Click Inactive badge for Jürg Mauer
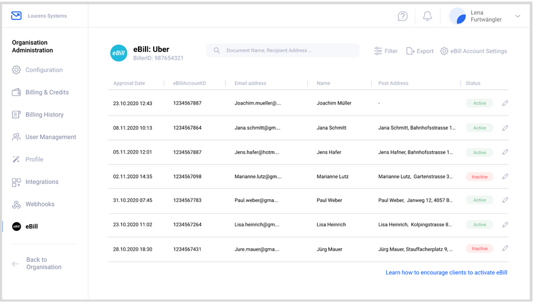 pyautogui.click(x=479, y=249)
